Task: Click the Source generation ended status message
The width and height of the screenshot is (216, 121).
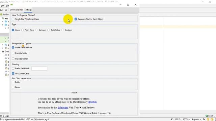Action: click(x=24, y=120)
